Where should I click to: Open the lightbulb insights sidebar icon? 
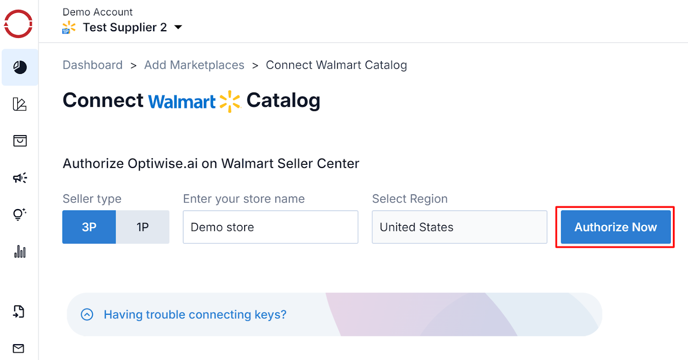pos(20,214)
